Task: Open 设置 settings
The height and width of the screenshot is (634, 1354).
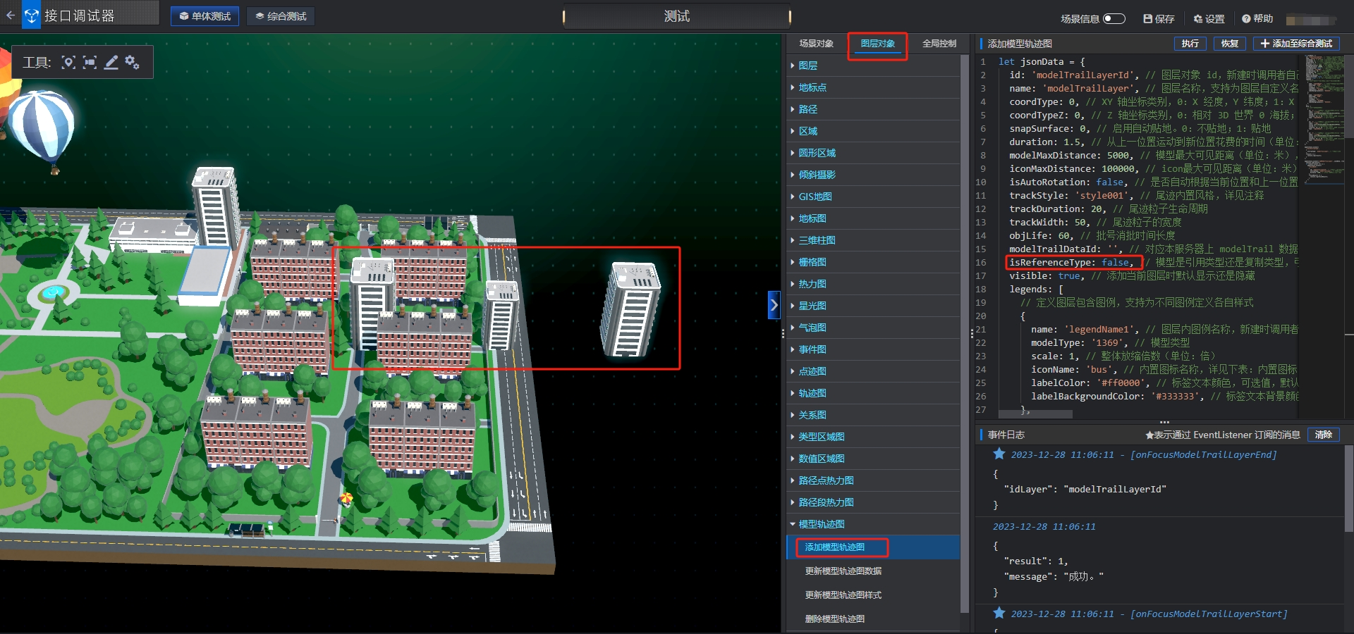Action: click(1209, 18)
